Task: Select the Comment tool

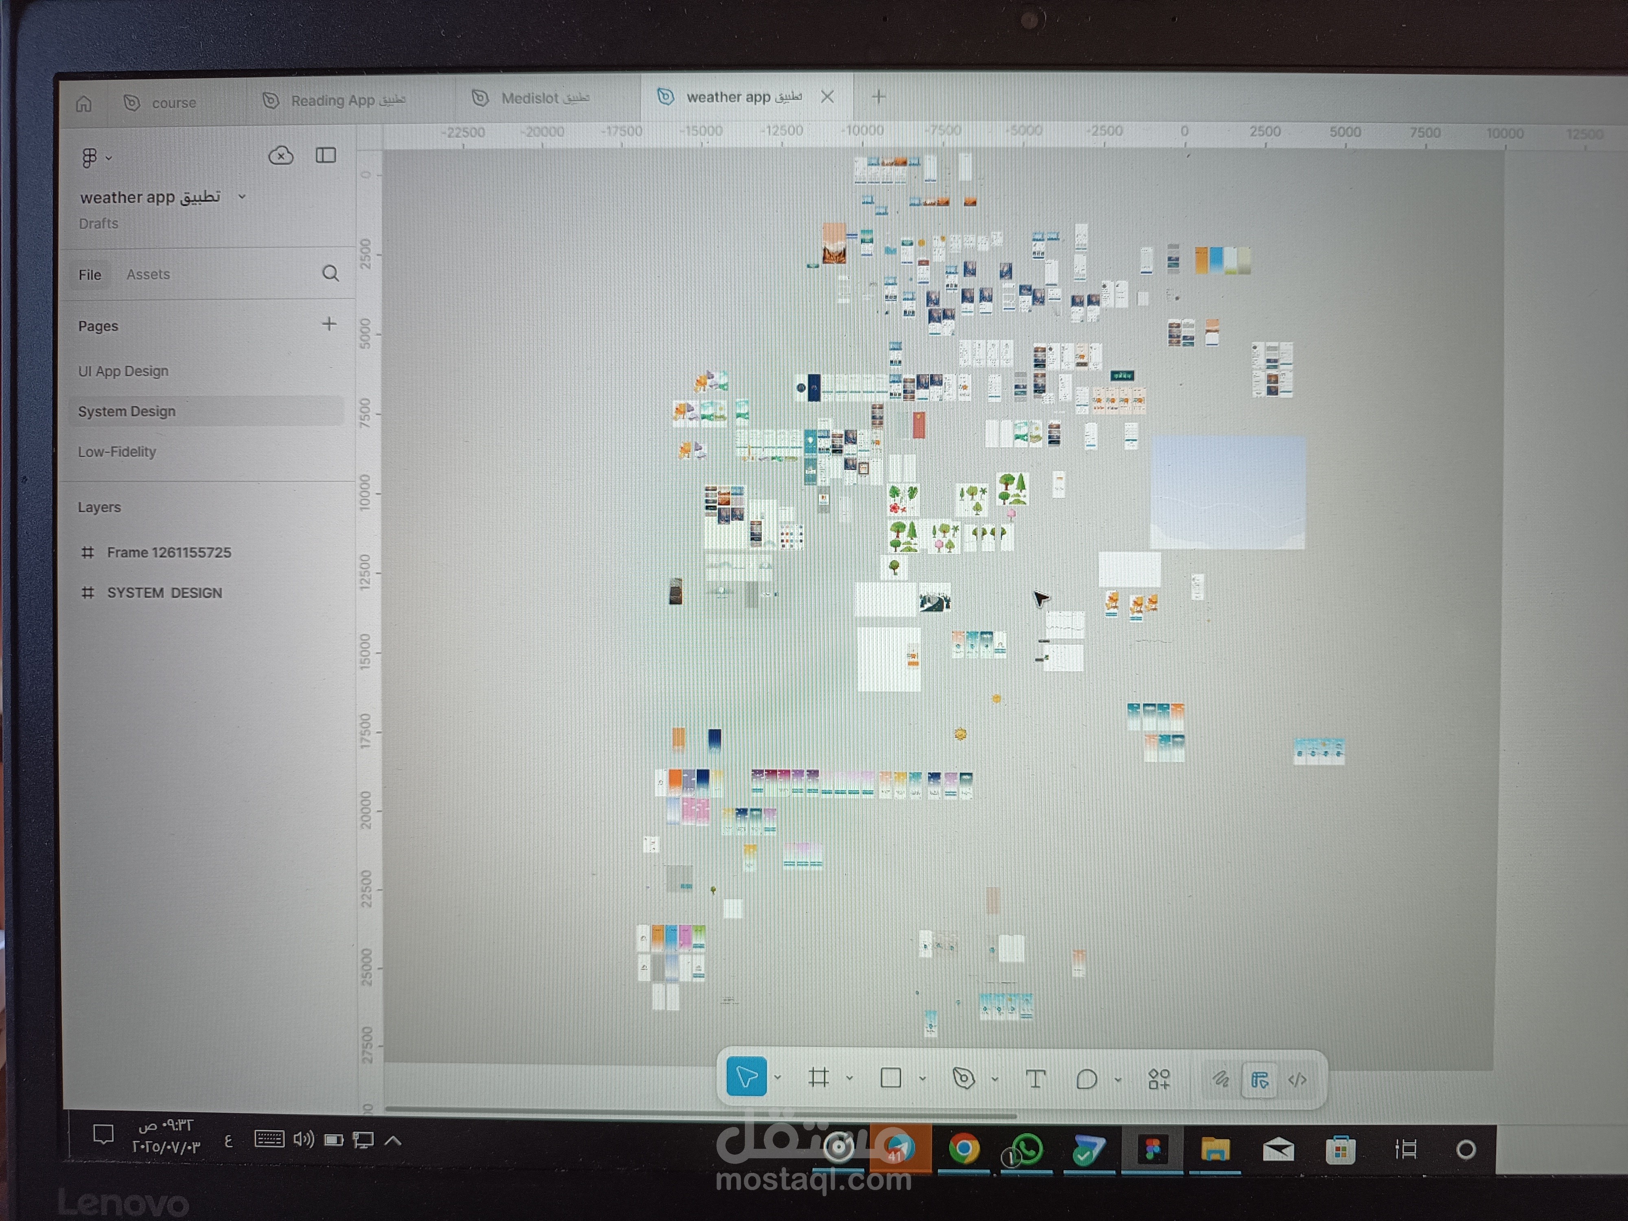Action: coord(1086,1080)
